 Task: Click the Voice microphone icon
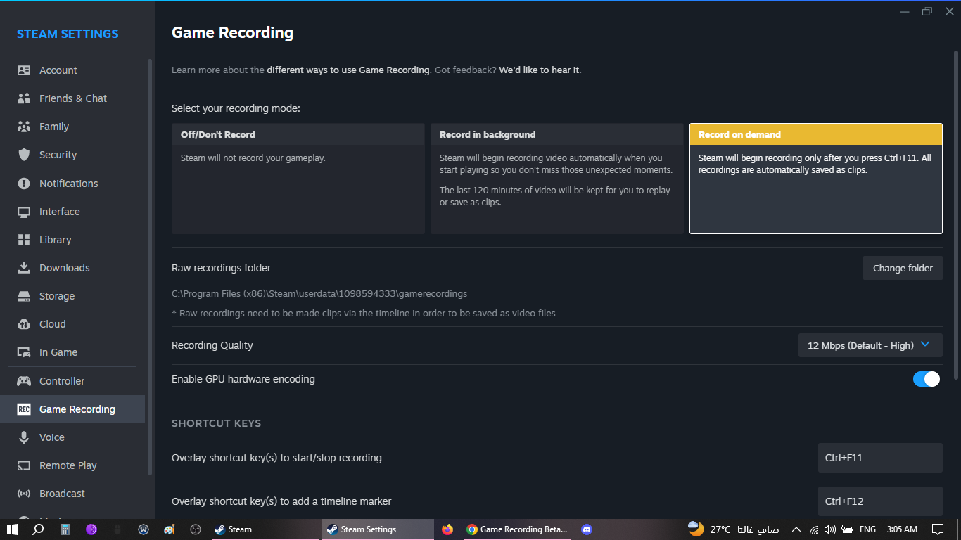tap(24, 437)
